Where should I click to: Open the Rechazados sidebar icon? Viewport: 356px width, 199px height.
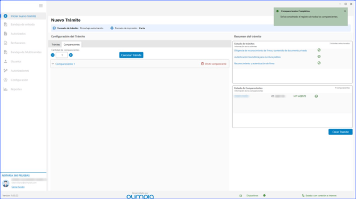pos(5,43)
